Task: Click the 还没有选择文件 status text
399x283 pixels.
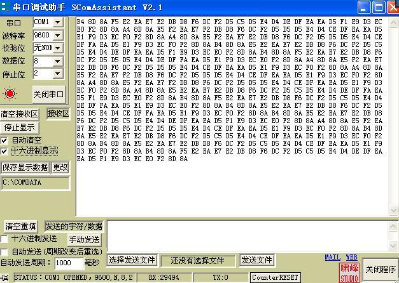Action: coord(198,260)
